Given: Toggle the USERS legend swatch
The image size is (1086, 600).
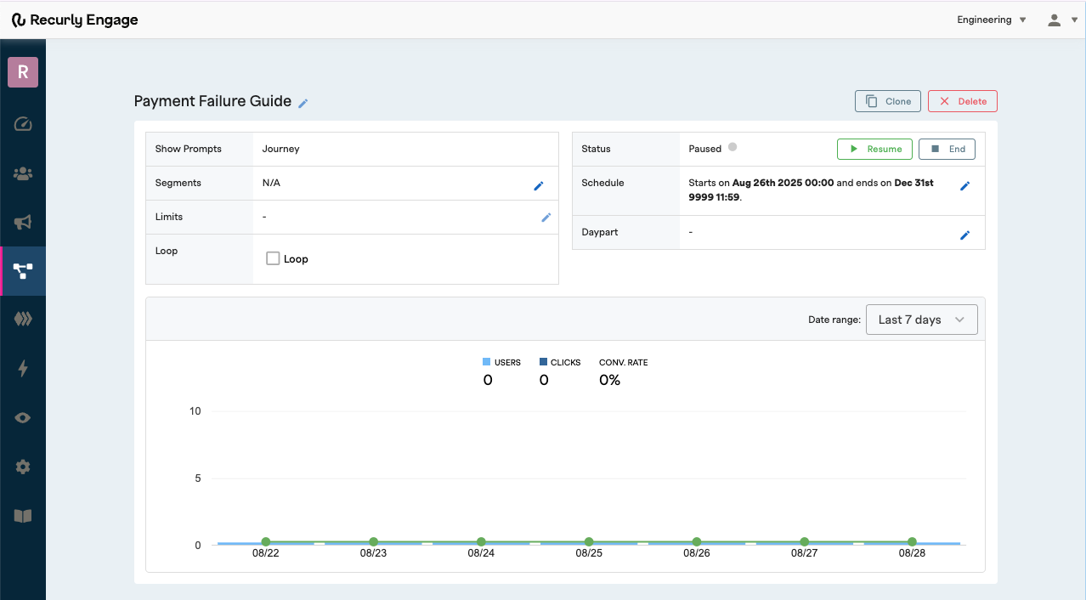Looking at the screenshot, I should pyautogui.click(x=487, y=362).
